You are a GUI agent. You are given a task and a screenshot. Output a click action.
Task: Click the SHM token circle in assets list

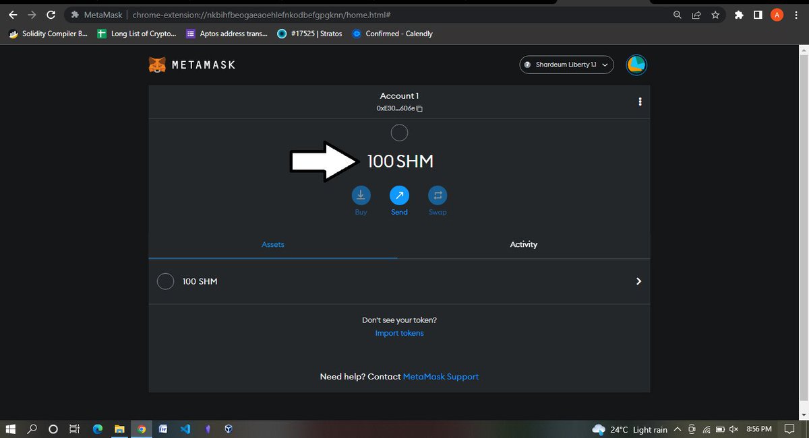165,281
